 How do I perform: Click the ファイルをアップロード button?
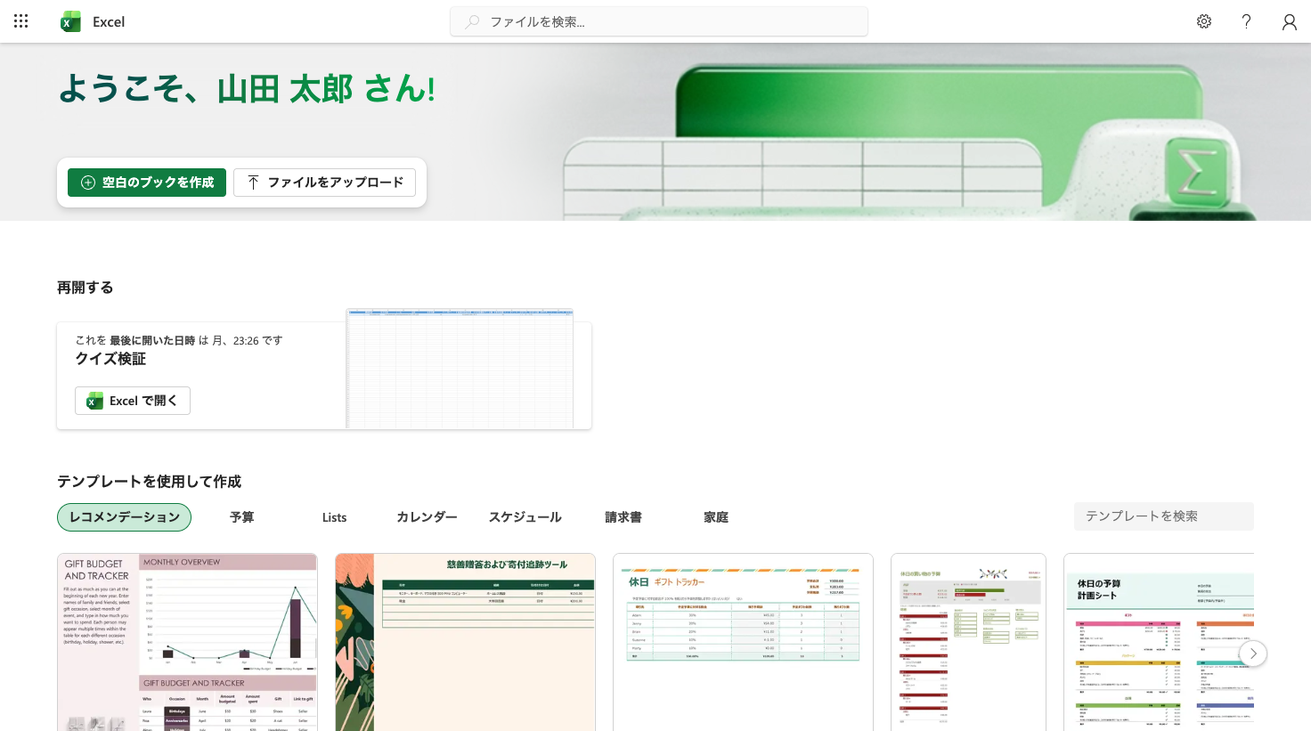click(324, 183)
